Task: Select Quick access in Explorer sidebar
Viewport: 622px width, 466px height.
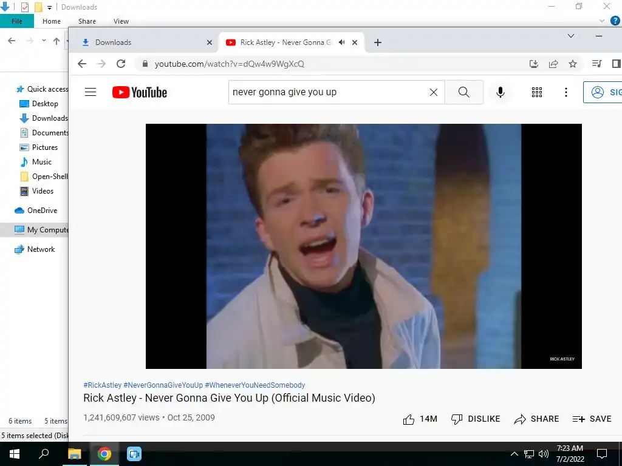Action: [41, 89]
